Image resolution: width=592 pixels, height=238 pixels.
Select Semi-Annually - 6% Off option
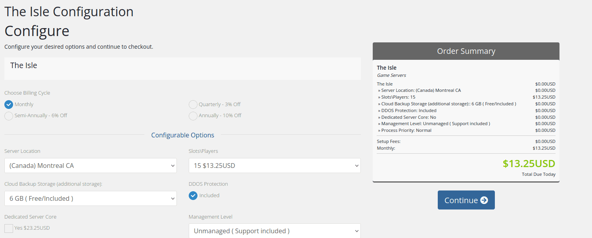click(9, 116)
